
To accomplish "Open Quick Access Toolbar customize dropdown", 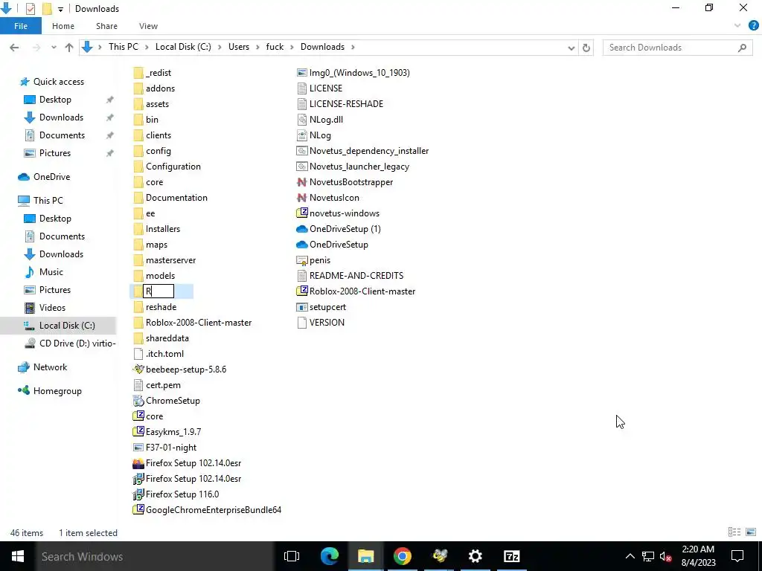I will pos(60,9).
